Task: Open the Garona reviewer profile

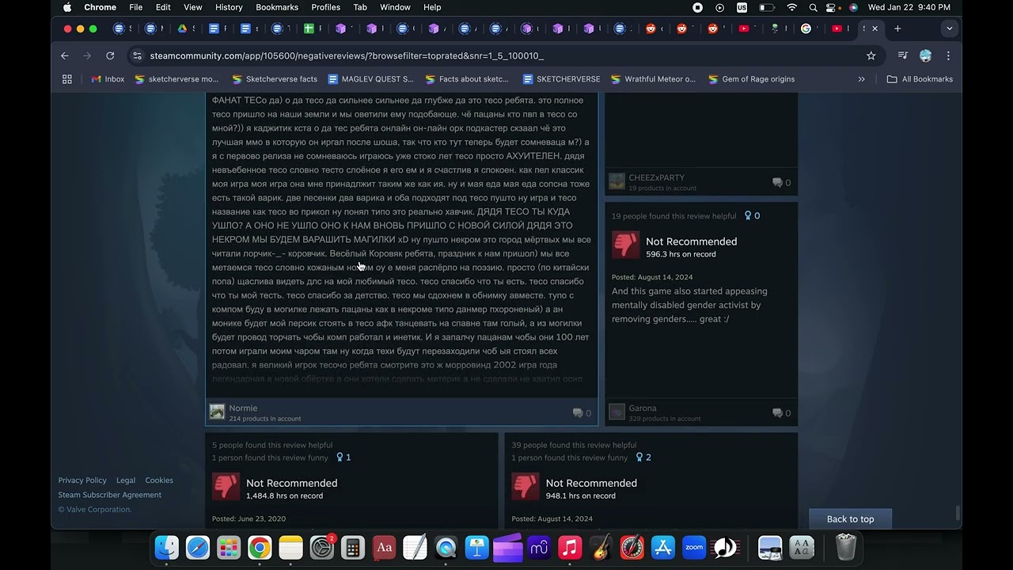Action: point(642,408)
